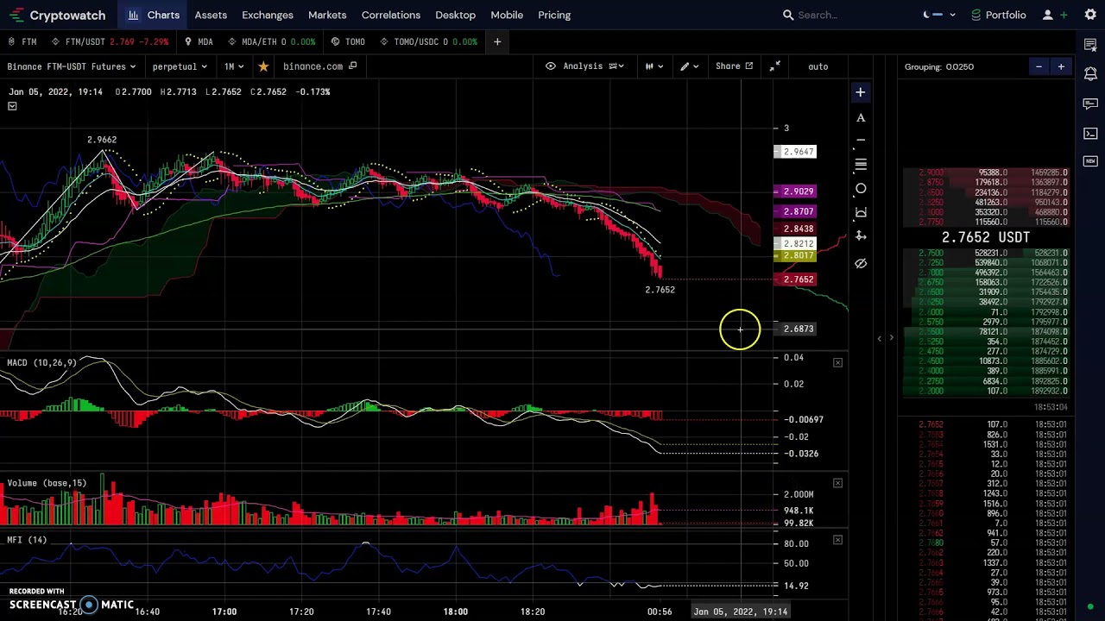Select the MDA/ETH market tab
The width and height of the screenshot is (1105, 621).
coord(272,41)
